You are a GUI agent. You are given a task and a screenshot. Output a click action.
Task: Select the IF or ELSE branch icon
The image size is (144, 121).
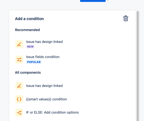[19, 113]
